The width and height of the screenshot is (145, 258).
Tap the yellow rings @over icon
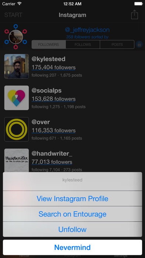pyautogui.click(x=16, y=129)
